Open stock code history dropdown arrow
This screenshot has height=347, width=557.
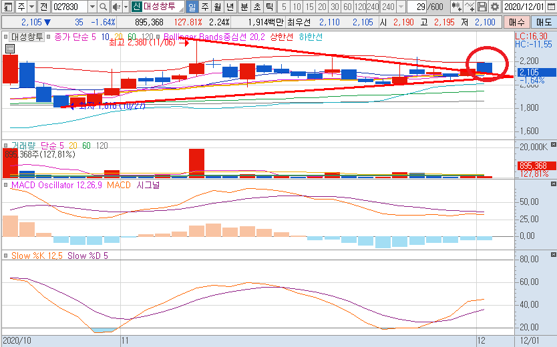point(92,7)
